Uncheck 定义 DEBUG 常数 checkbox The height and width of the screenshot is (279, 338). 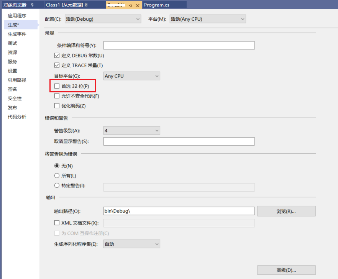[57, 56]
